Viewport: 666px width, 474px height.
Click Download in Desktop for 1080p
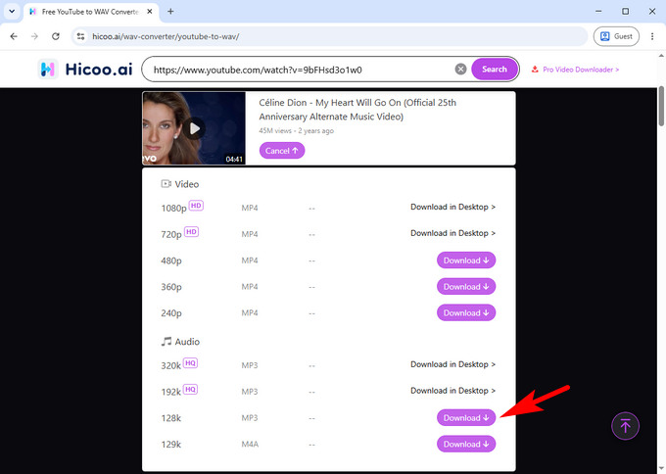pos(452,208)
